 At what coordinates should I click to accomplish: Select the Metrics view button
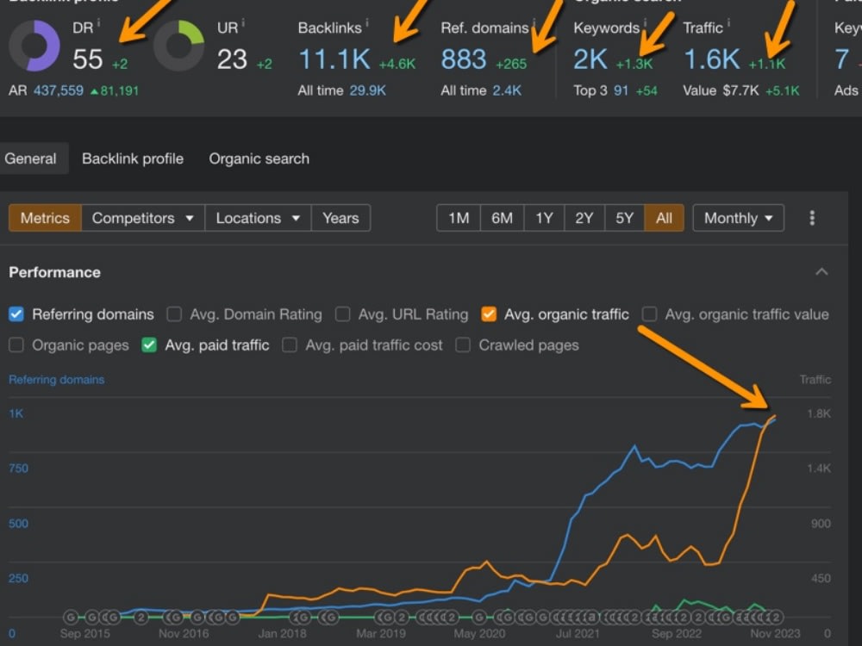(x=45, y=218)
